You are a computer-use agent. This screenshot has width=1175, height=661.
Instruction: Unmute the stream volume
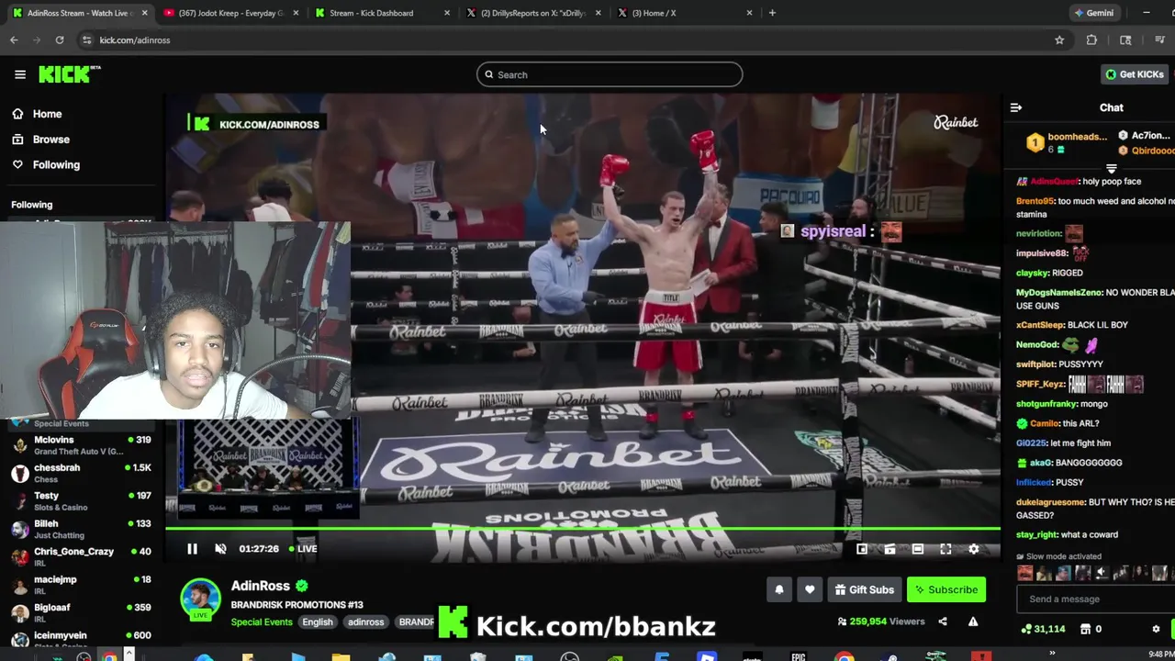point(220,549)
